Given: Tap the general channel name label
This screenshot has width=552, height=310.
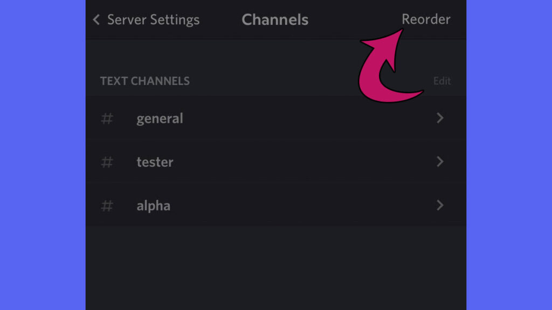Looking at the screenshot, I should (x=160, y=118).
